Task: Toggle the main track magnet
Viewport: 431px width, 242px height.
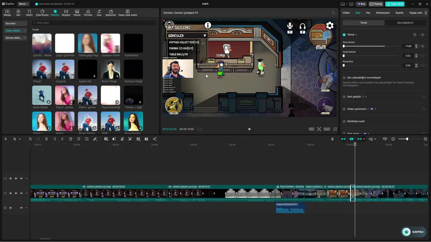Action: click(x=343, y=139)
